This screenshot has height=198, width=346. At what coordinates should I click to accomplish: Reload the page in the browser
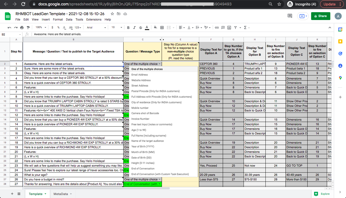pos(23,4)
